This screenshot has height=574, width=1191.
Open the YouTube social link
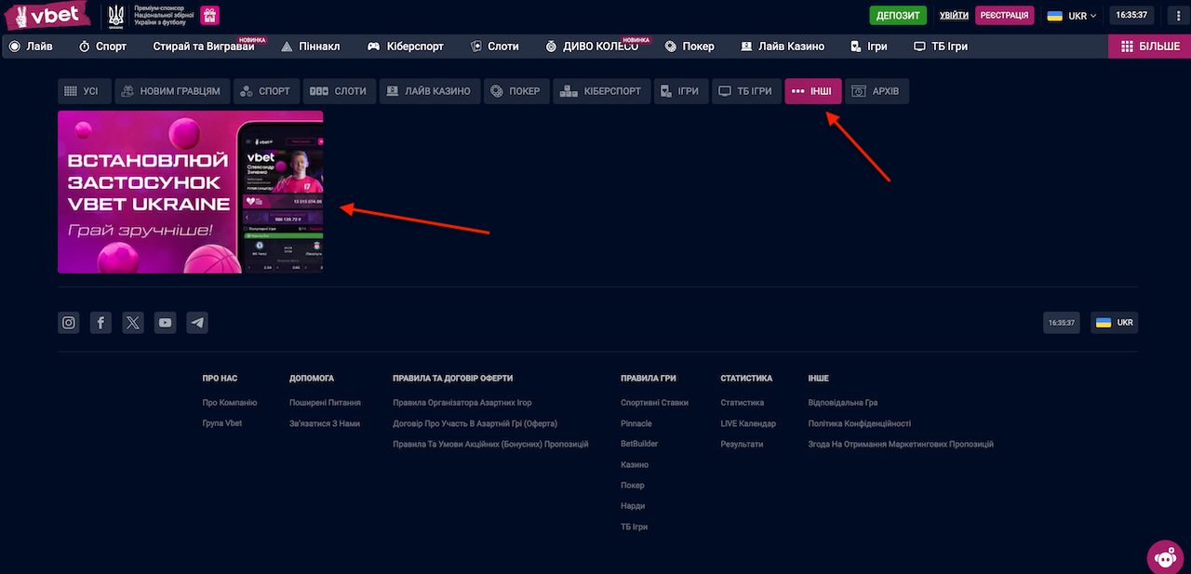tap(165, 323)
